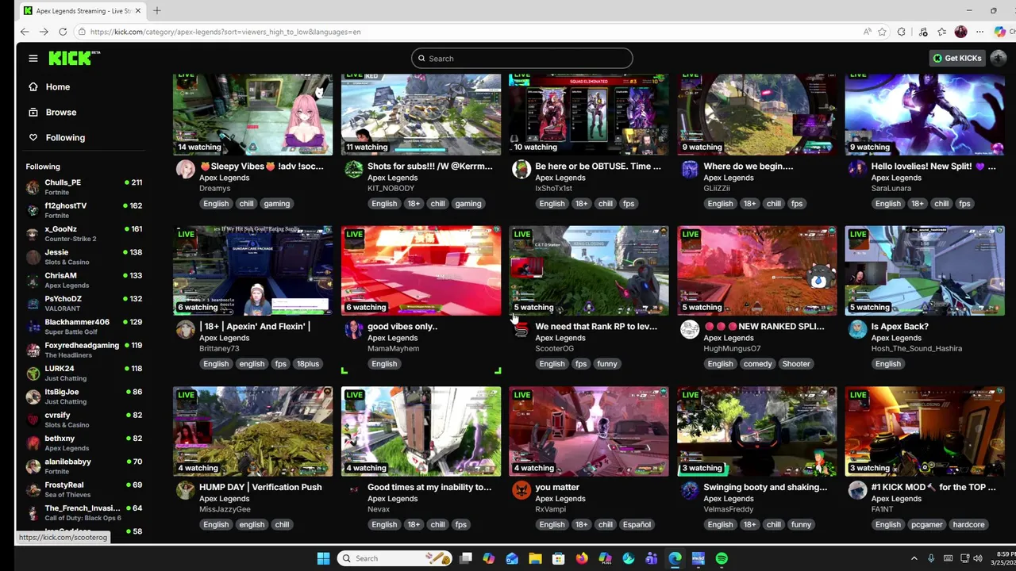Close the Apex Legends Streaming tab
The image size is (1016, 571).
coord(139,10)
